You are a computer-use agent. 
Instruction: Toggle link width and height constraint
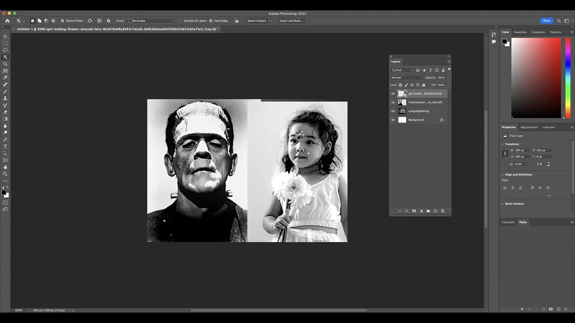tap(505, 153)
